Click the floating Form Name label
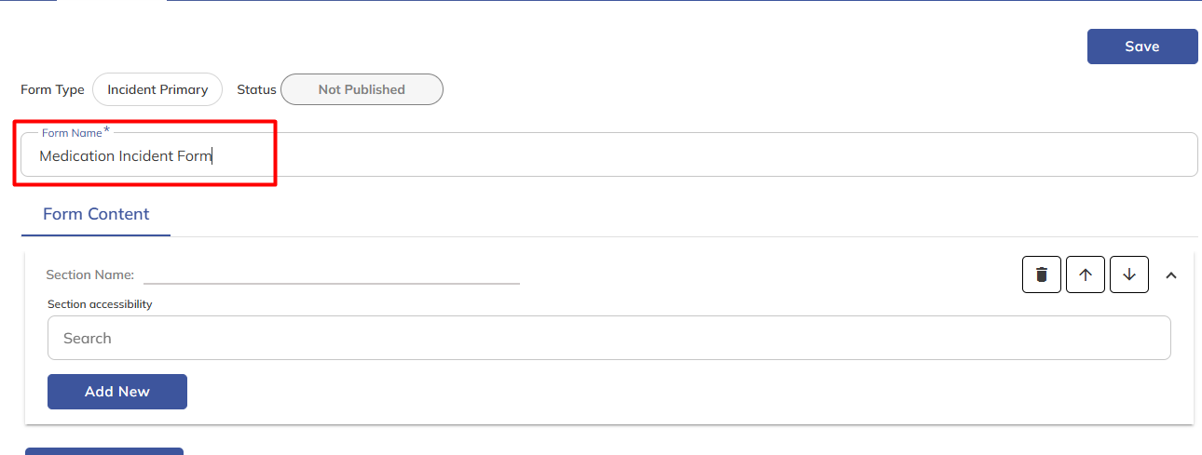This screenshot has width=1202, height=455. (72, 133)
